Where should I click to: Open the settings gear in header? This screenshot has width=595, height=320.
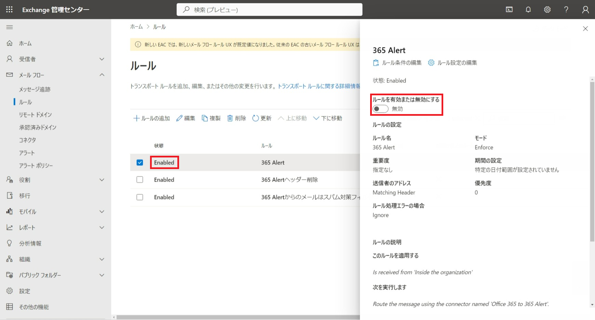point(547,10)
